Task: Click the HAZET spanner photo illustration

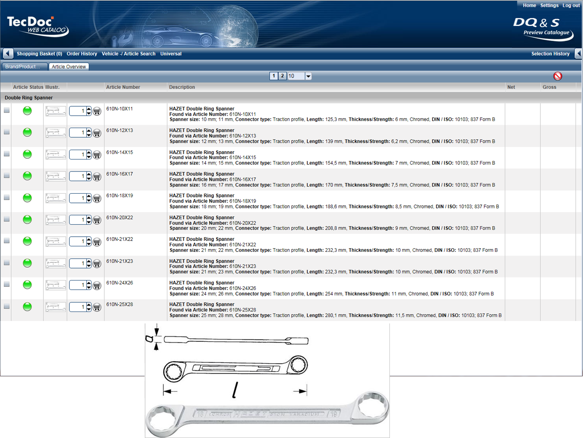Action: click(x=267, y=414)
